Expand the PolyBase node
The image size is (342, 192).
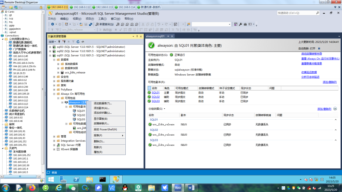coord(54,89)
